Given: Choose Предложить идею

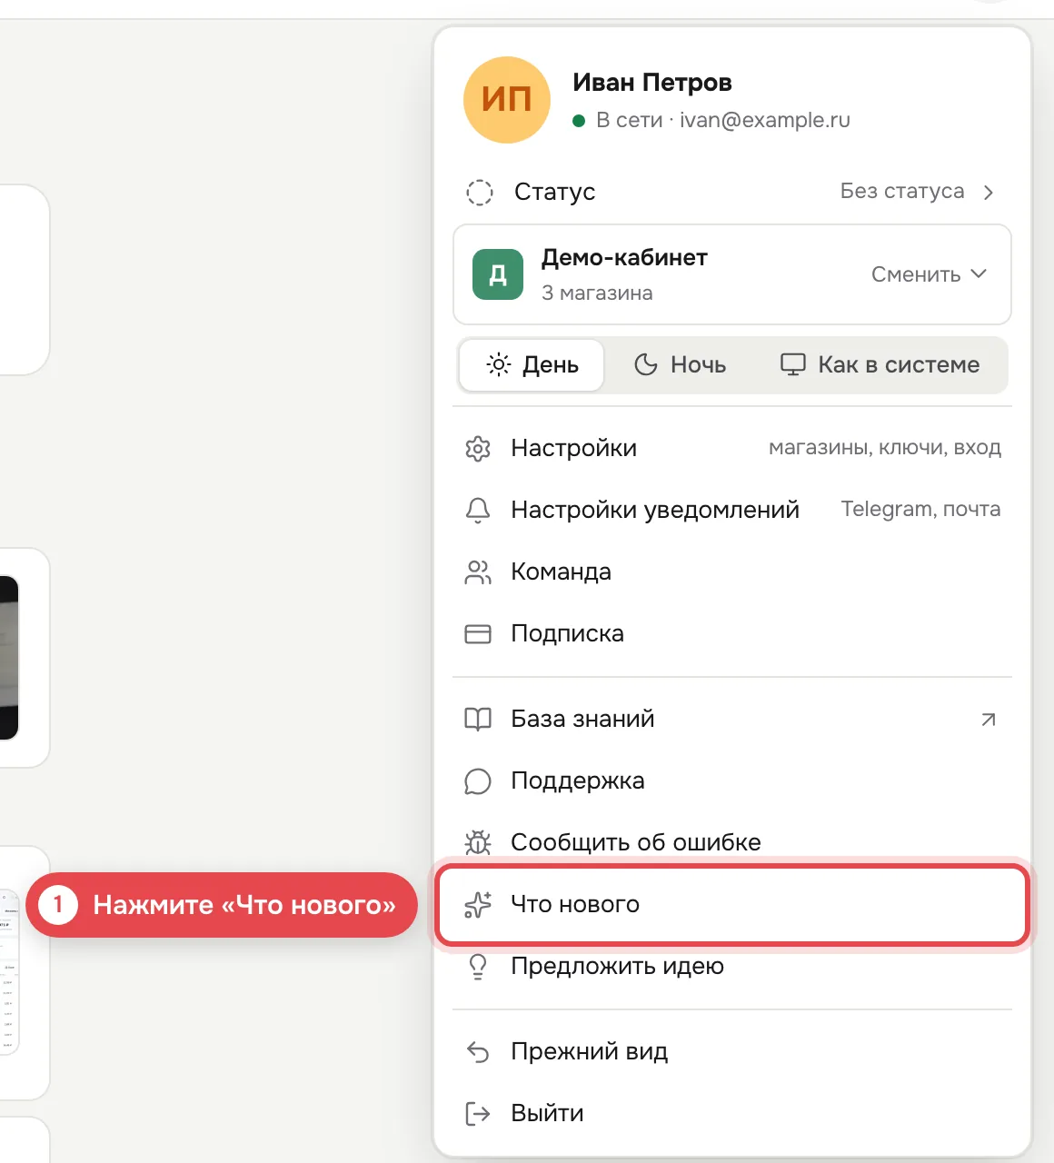Looking at the screenshot, I should coord(732,968).
